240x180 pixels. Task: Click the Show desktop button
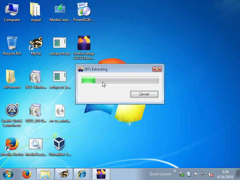(238, 174)
